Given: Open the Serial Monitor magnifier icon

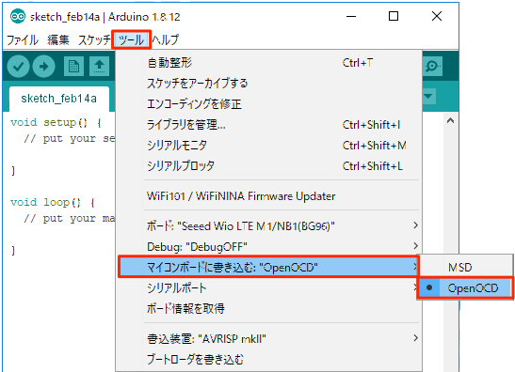Looking at the screenshot, I should (432, 67).
